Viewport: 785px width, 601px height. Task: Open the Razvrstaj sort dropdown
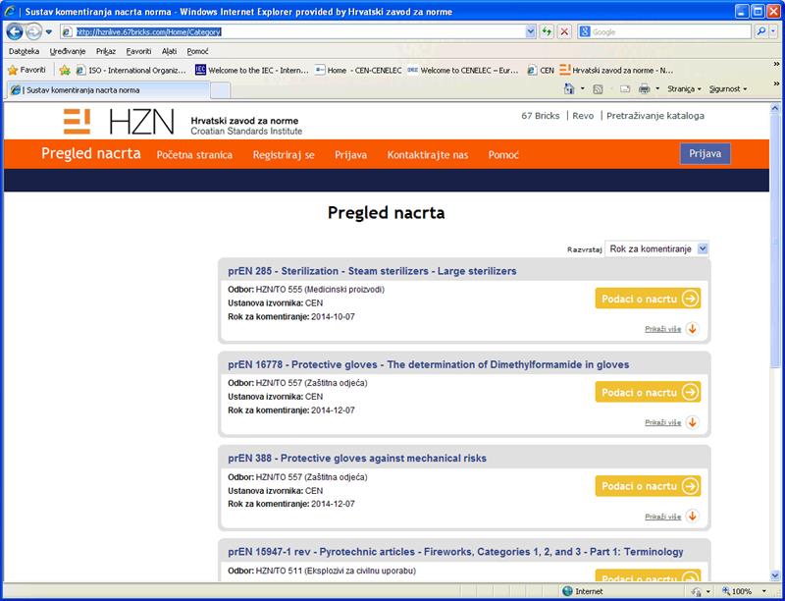point(656,248)
